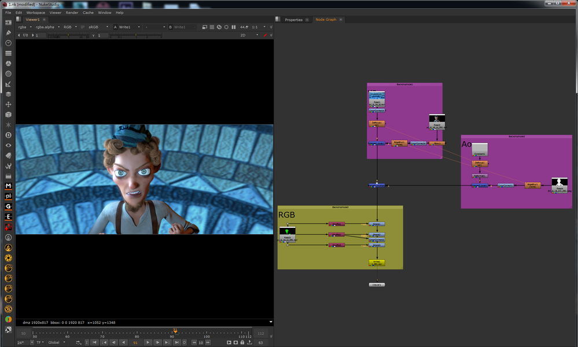Select the Write1 node in RGB backdrop
The image size is (578, 347).
coord(377,263)
